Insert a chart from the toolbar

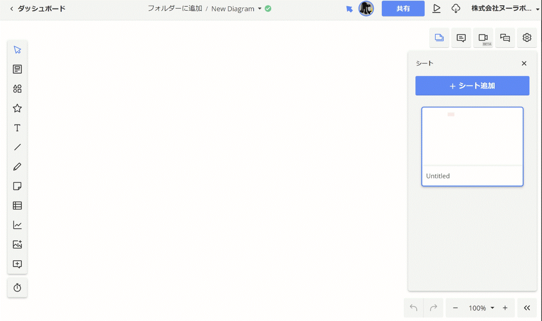(17, 225)
